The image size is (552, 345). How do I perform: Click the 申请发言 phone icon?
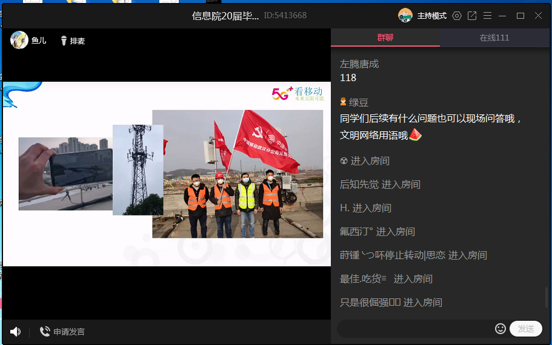coord(44,332)
